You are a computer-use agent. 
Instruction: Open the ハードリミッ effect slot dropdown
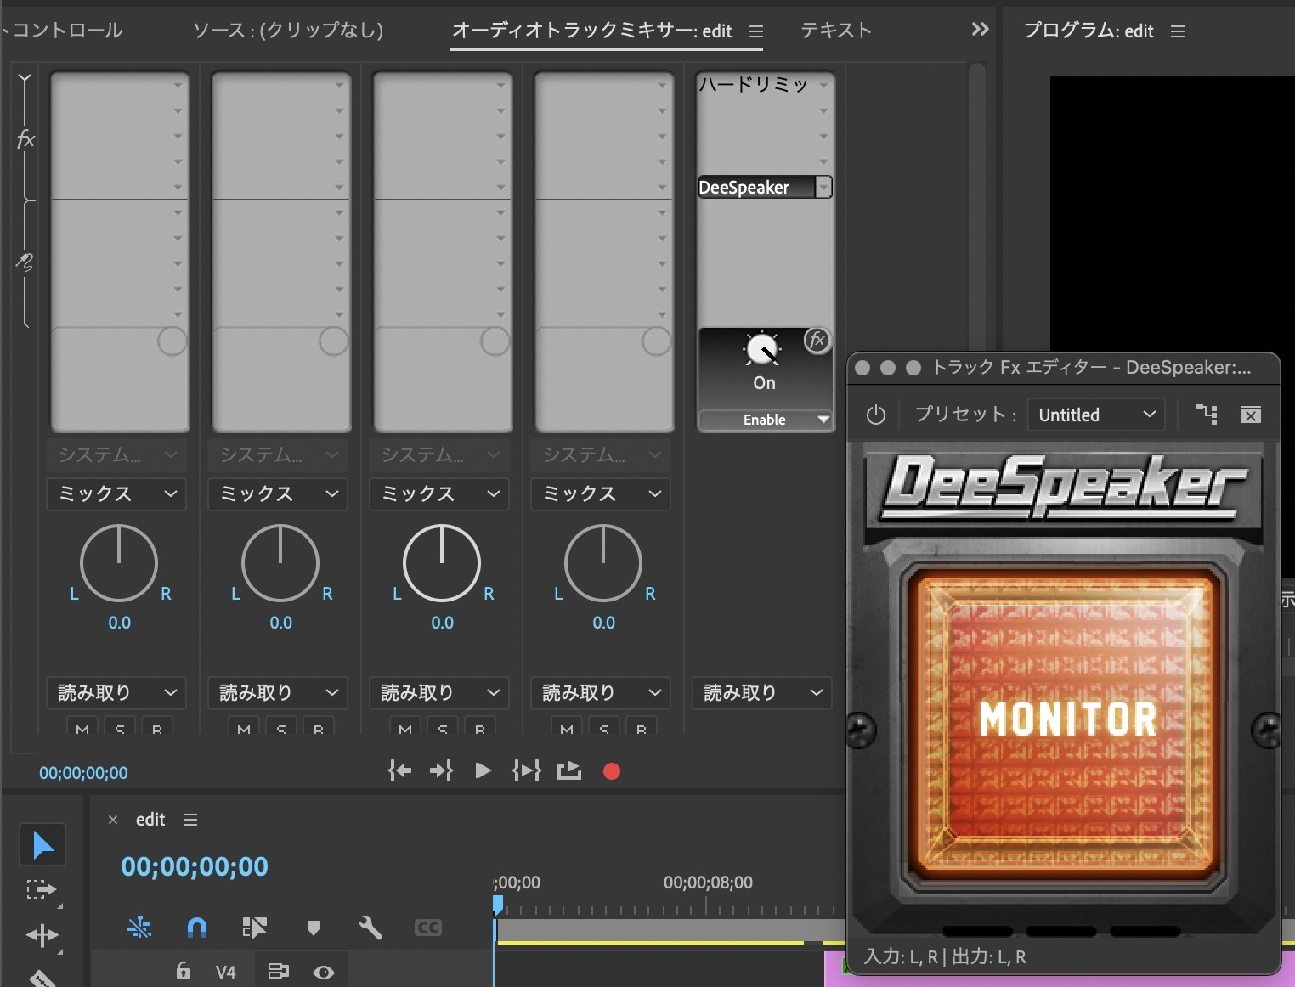823,85
